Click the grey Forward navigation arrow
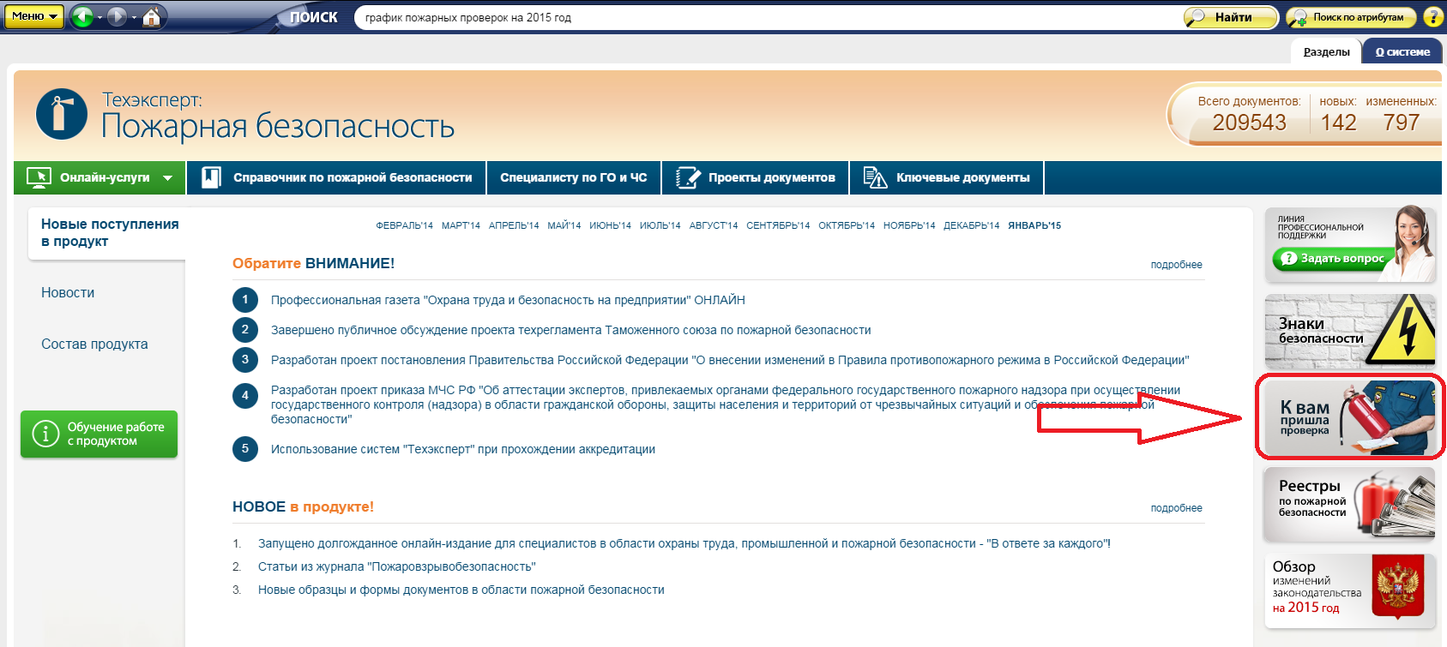This screenshot has height=647, width=1447. point(118,16)
